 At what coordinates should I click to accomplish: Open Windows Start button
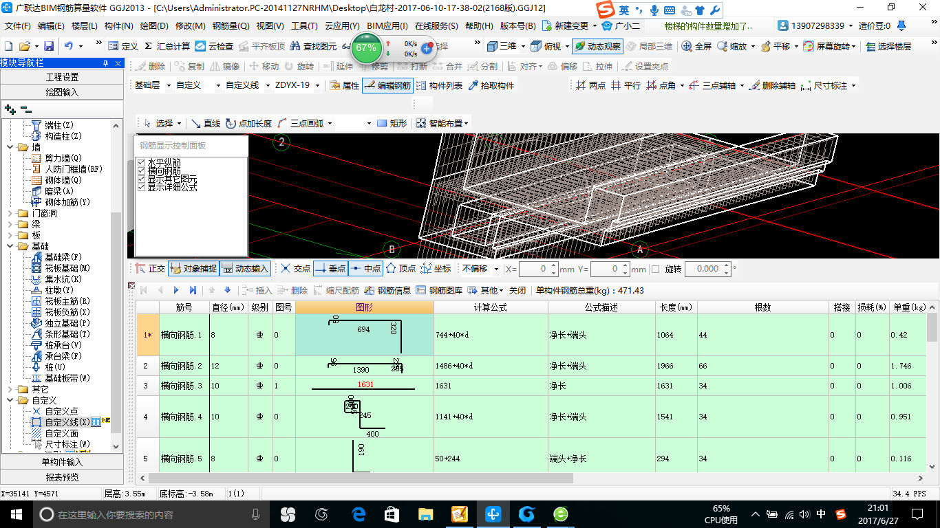pyautogui.click(x=15, y=514)
